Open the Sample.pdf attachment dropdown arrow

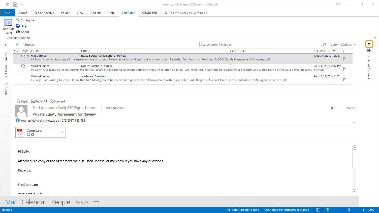click(62, 132)
